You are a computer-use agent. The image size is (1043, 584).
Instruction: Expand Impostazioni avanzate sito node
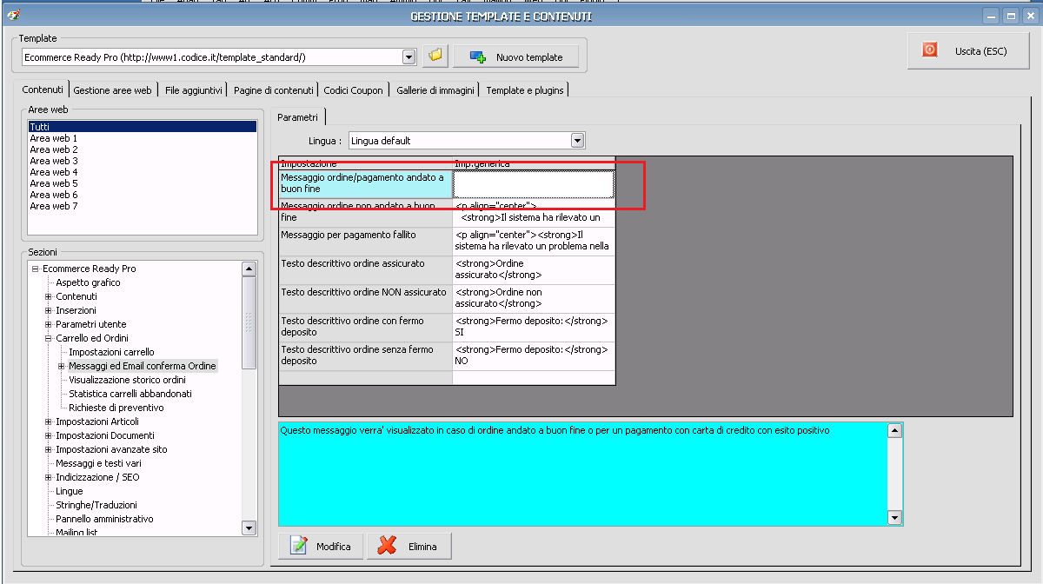[x=49, y=449]
